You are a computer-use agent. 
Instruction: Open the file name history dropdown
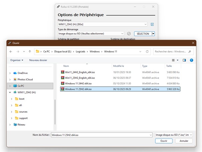[151, 135]
